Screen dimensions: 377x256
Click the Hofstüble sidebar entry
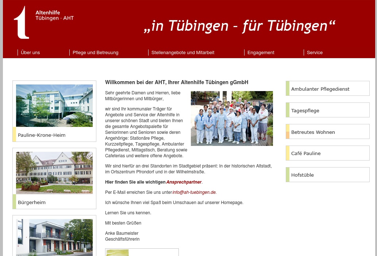pyautogui.click(x=303, y=174)
